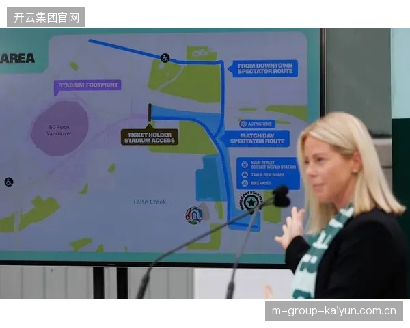Click the Main Street Science World Station legend icon
410x328 pixels.
pos(245,165)
